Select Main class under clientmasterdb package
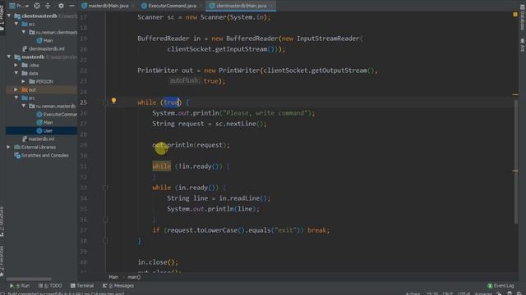 click(44, 40)
